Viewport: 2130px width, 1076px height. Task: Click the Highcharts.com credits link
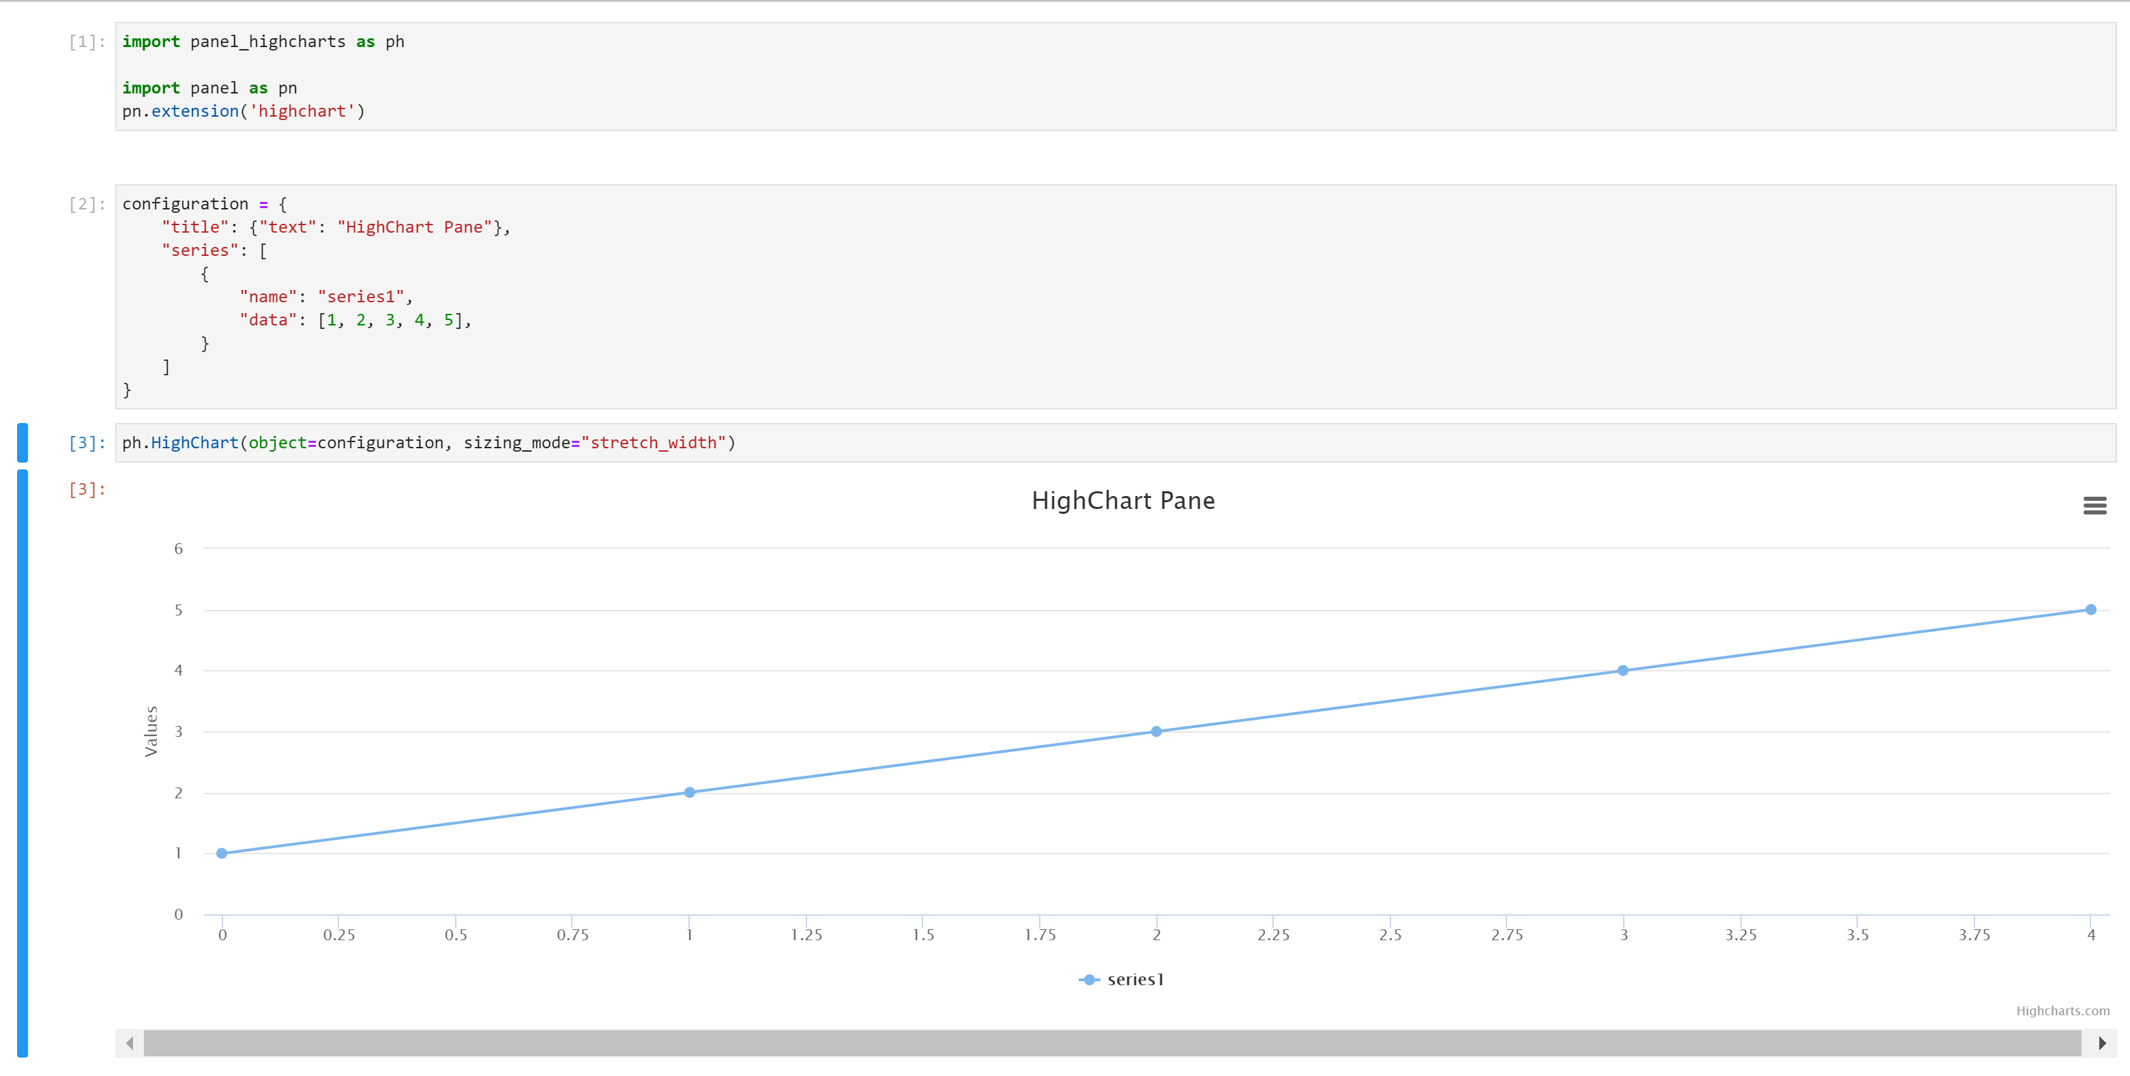[x=2062, y=1010]
